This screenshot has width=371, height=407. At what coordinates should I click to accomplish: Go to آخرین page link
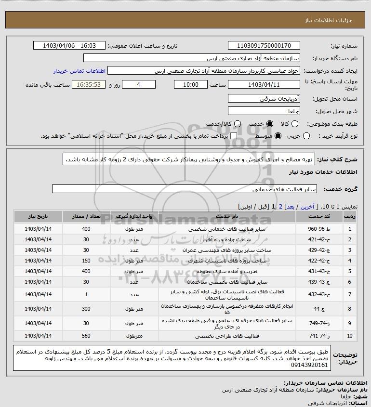(x=307, y=207)
